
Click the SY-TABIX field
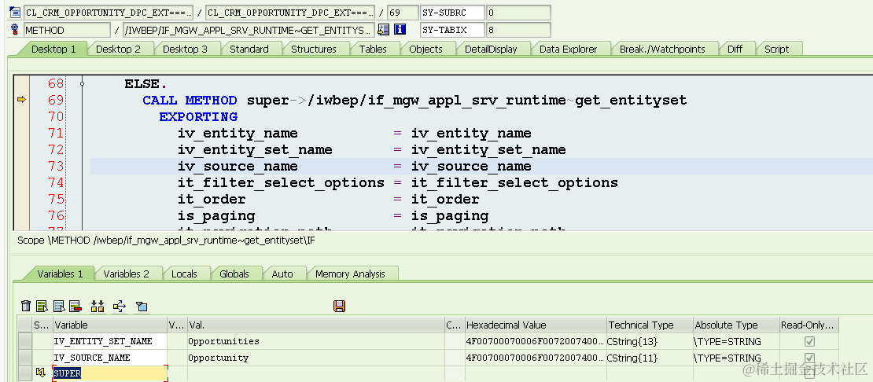pyautogui.click(x=452, y=30)
